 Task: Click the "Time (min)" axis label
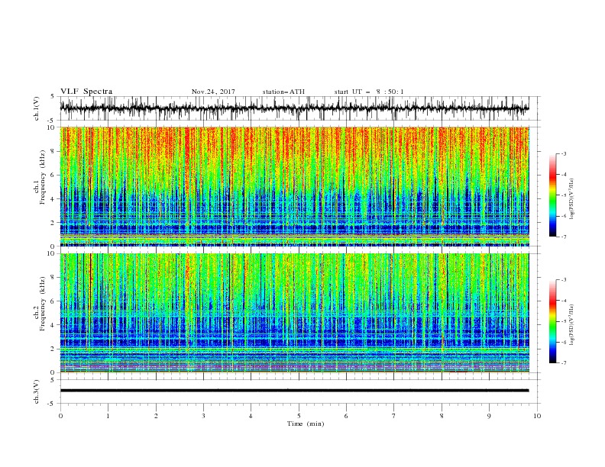click(x=306, y=424)
